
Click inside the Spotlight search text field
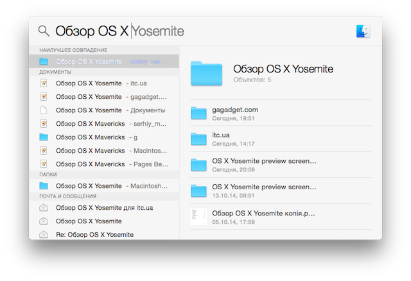[x=202, y=31]
